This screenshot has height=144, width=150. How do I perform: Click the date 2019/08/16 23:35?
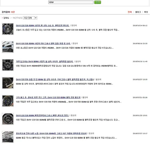(x=140, y=43)
